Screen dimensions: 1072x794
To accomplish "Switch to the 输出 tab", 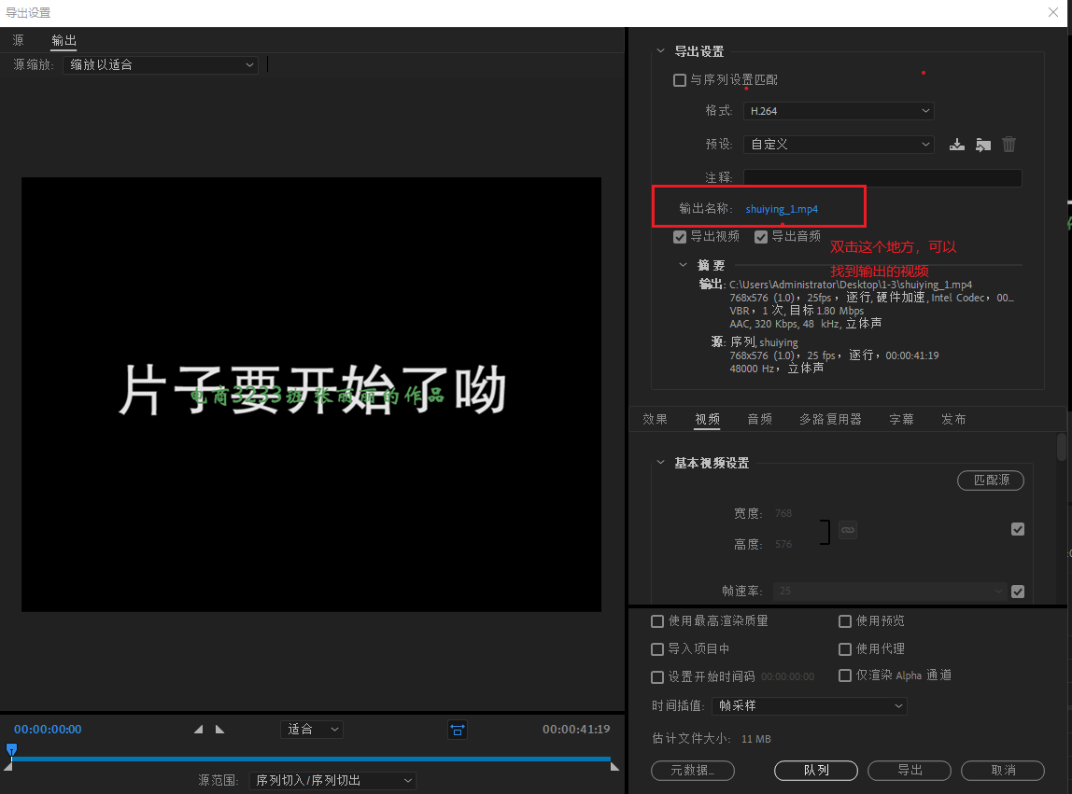I will point(63,40).
